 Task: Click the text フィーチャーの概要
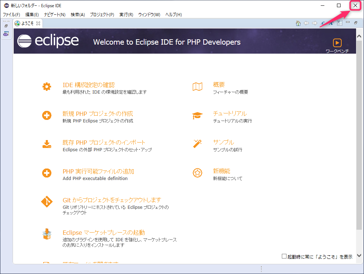point(231,92)
